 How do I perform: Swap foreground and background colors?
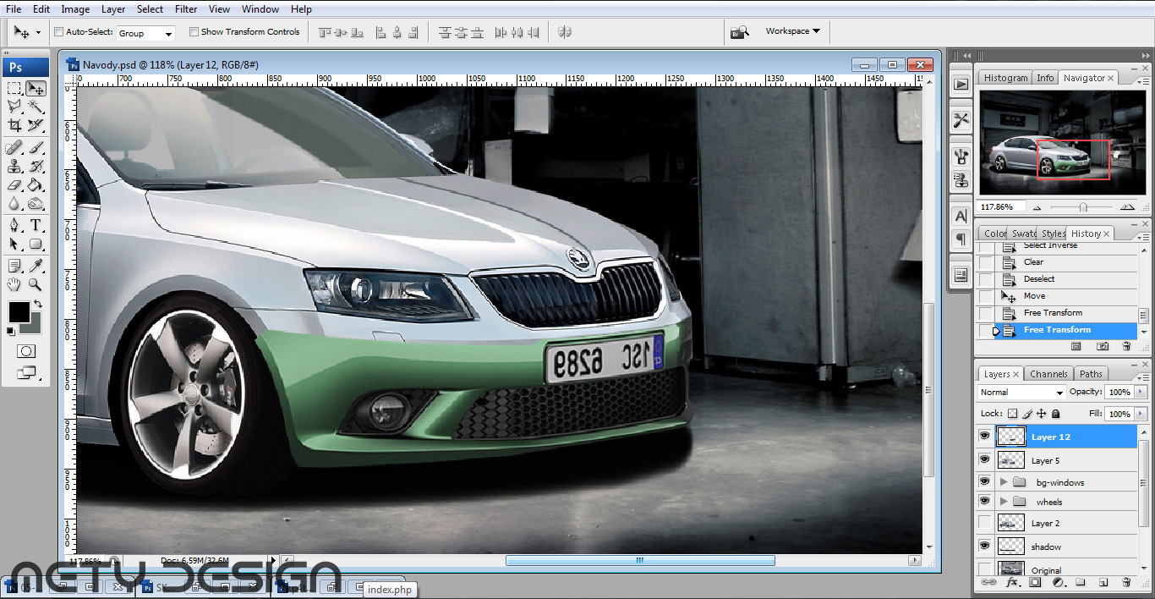coord(37,304)
